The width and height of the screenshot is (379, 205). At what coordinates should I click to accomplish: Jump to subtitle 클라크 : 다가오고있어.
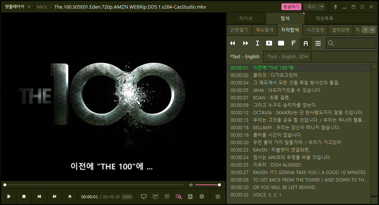(299, 75)
